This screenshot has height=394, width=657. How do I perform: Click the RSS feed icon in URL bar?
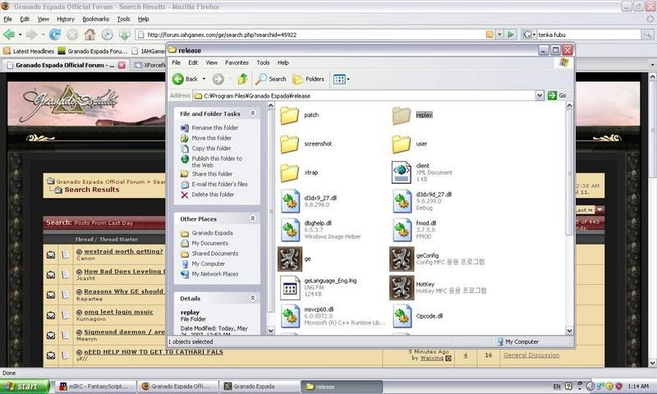pyautogui.click(x=489, y=34)
